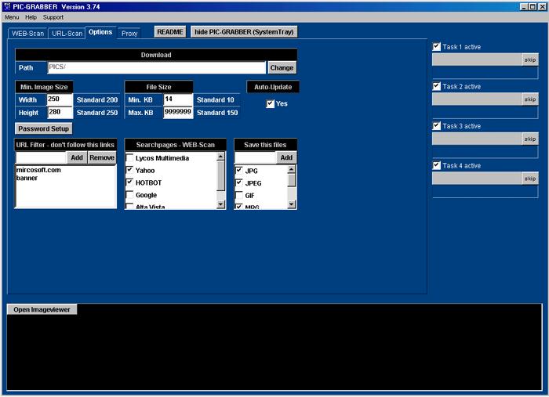Screen dimensions: 549x397
Task: Click the Standard 150 max KB label
Action: (217, 113)
